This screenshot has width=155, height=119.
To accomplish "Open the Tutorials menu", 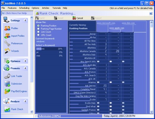I will click(57, 8).
